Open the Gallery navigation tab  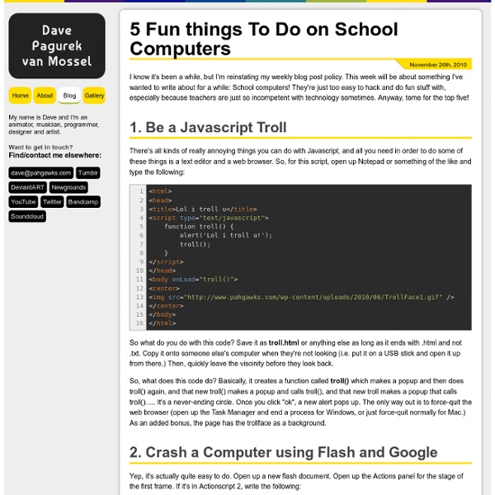(94, 96)
